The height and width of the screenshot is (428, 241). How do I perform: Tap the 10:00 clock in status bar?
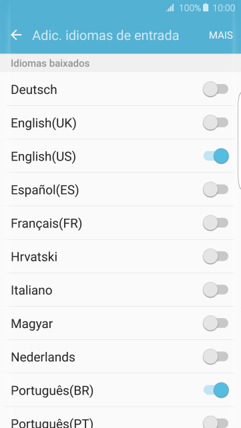point(224,8)
